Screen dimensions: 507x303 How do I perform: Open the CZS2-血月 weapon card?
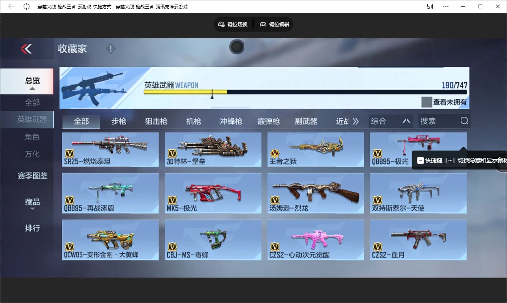tap(418, 240)
